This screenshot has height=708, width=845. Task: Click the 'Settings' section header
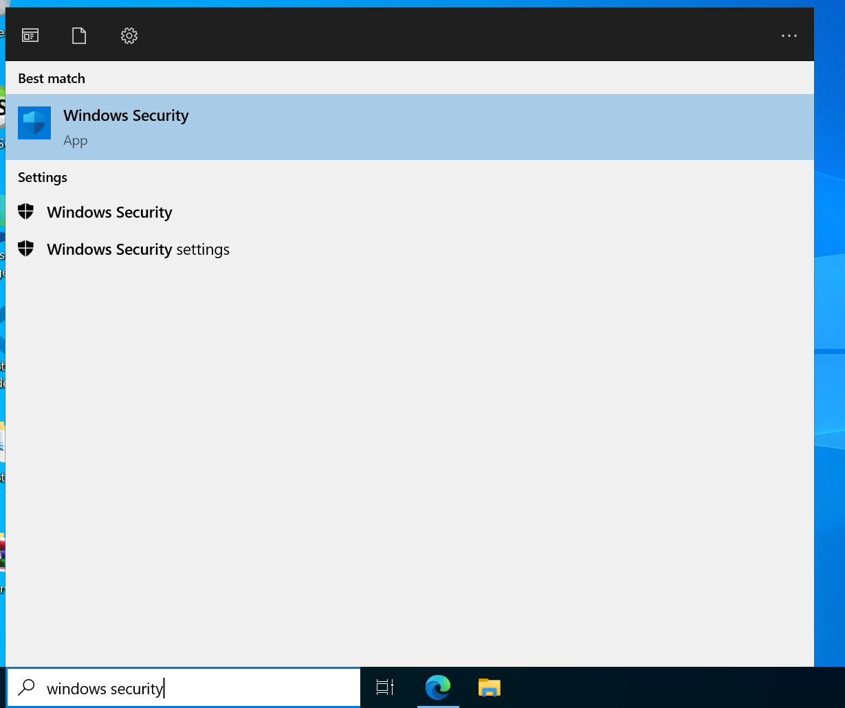43,177
